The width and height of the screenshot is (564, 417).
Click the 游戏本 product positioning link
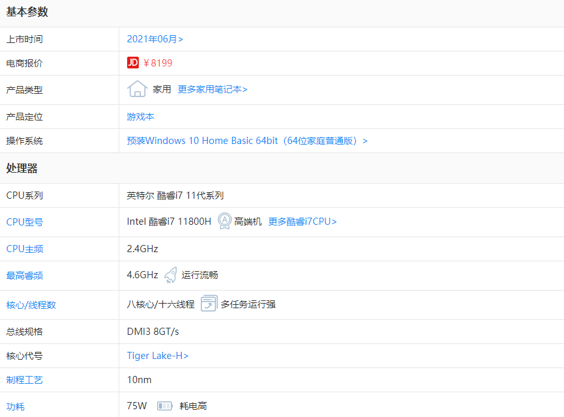coord(140,115)
